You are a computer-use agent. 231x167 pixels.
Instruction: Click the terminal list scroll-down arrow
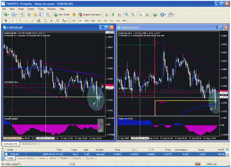tap(227, 154)
